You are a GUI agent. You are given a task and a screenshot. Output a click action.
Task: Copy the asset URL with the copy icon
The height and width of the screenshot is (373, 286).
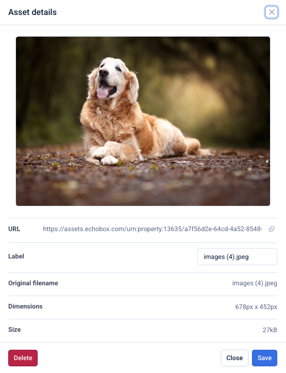[x=272, y=229]
